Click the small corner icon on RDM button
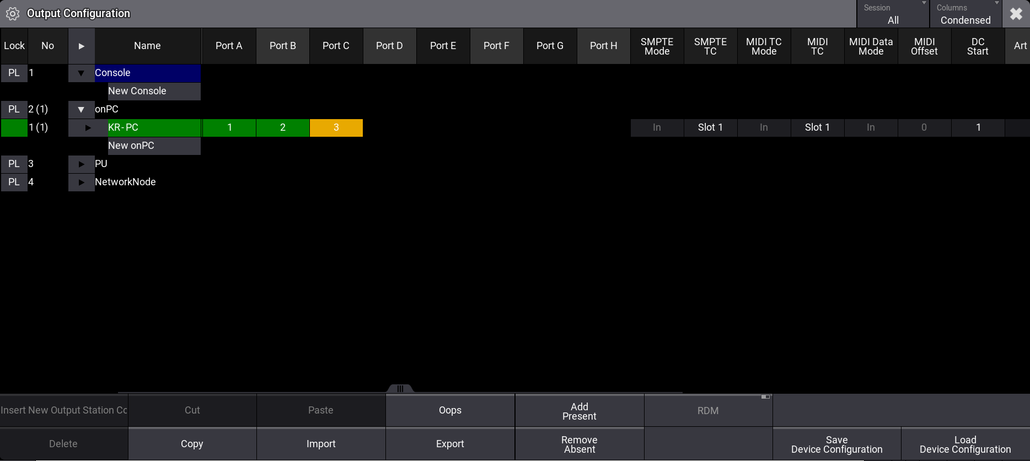This screenshot has height=461, width=1030. pos(765,397)
